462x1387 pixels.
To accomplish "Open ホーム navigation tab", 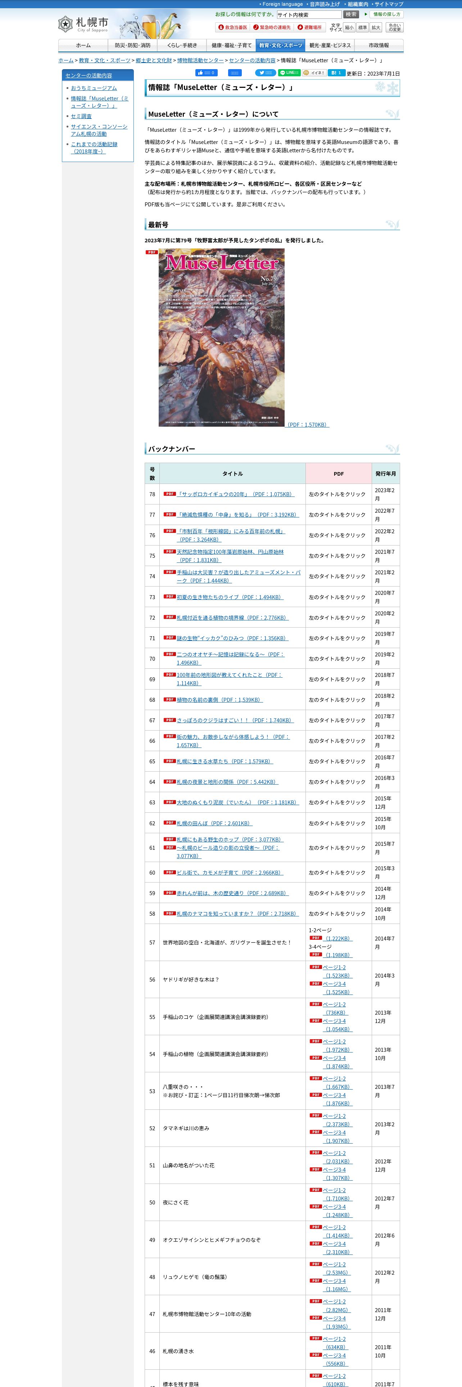I will 83,46.
